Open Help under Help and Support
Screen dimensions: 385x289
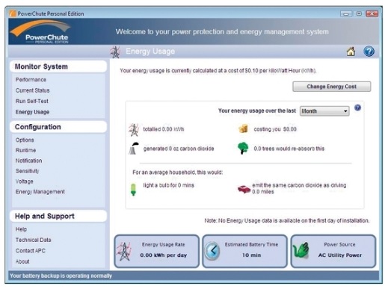coord(21,229)
